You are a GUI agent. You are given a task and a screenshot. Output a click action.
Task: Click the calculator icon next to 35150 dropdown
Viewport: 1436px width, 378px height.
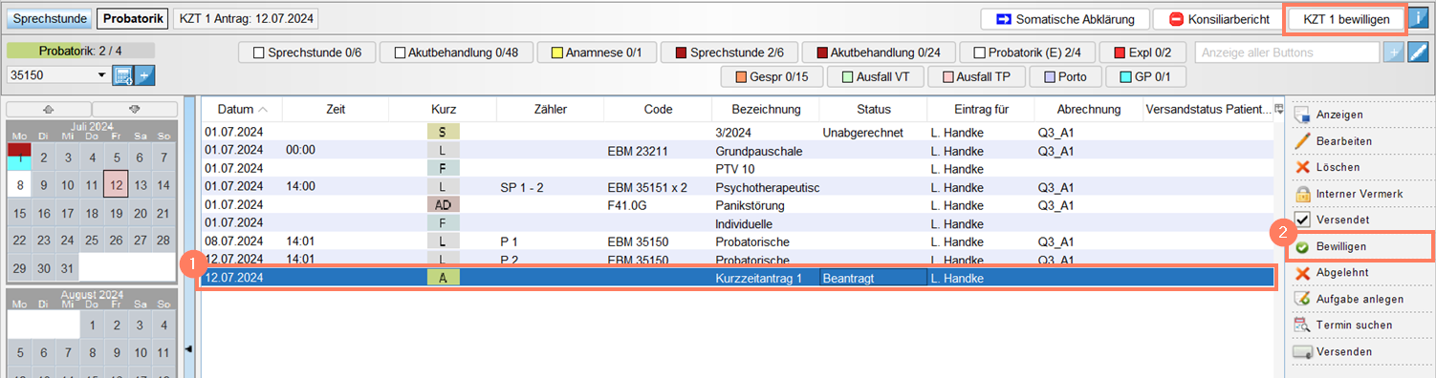pos(122,76)
